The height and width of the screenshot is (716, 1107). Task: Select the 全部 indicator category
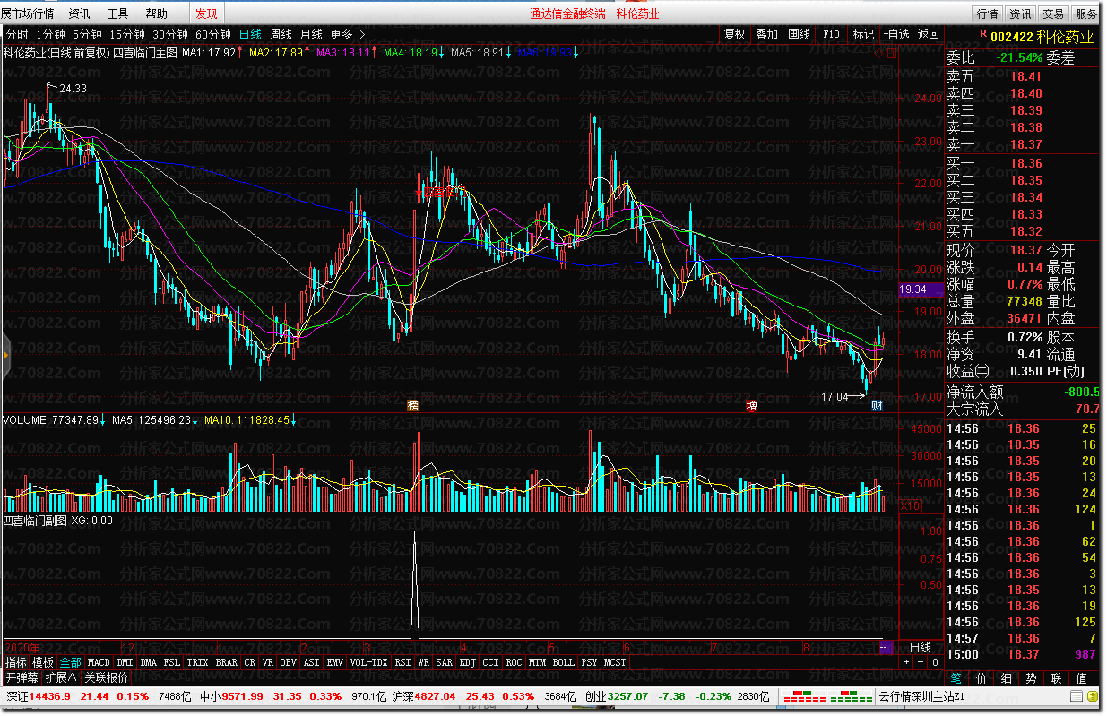click(x=71, y=662)
